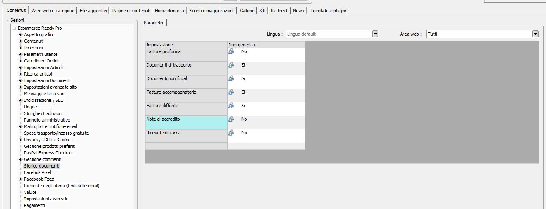
Task: Expand the Carrello ed Ordini node
Action: coord(20,61)
